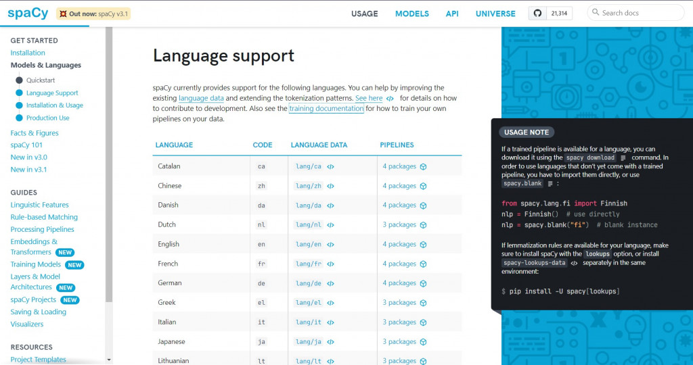Image resolution: width=693 pixels, height=365 pixels.
Task: Click docs icon after 'spacy download'
Action: tap(623, 158)
